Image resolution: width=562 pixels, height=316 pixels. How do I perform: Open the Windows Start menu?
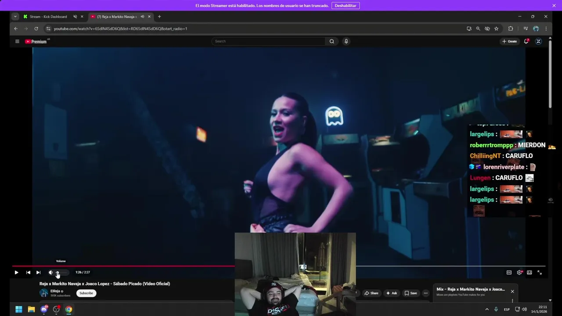pyautogui.click(x=19, y=309)
